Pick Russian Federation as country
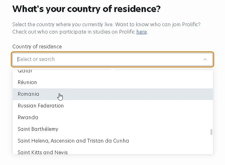The width and height of the screenshot is (225, 165). coord(113,106)
